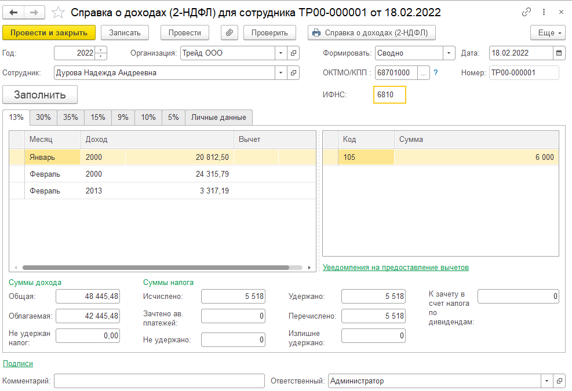Add document to favorites with star
This screenshot has width=572, height=391.
(x=58, y=12)
